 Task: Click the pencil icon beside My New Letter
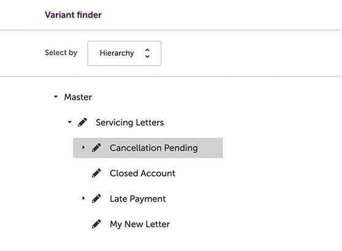96,224
